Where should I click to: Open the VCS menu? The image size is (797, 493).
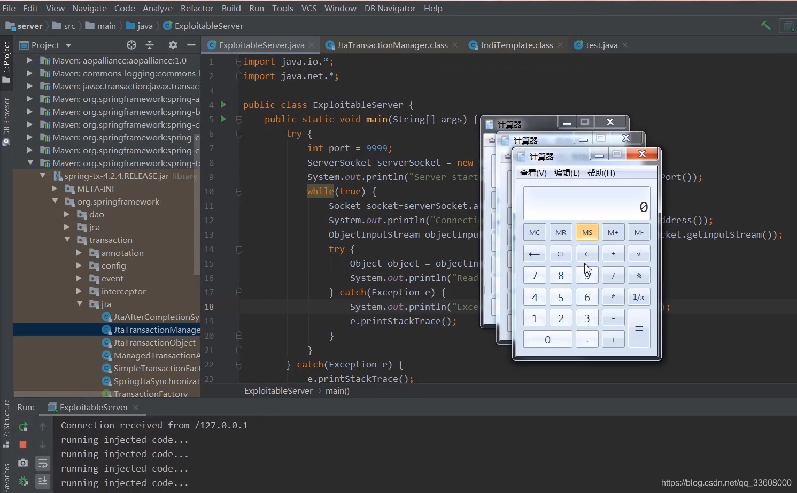[x=309, y=8]
